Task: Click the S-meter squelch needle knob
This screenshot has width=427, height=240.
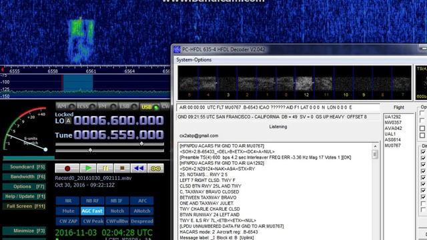Action: 45,149
